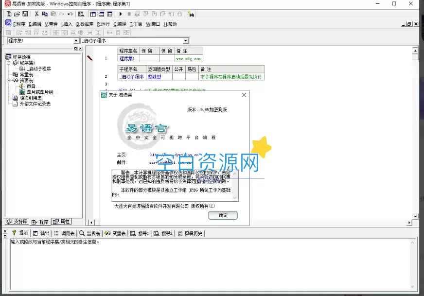This screenshot has width=424, height=296.
Task: Save the current program with the save icon
Action: coord(25,14)
